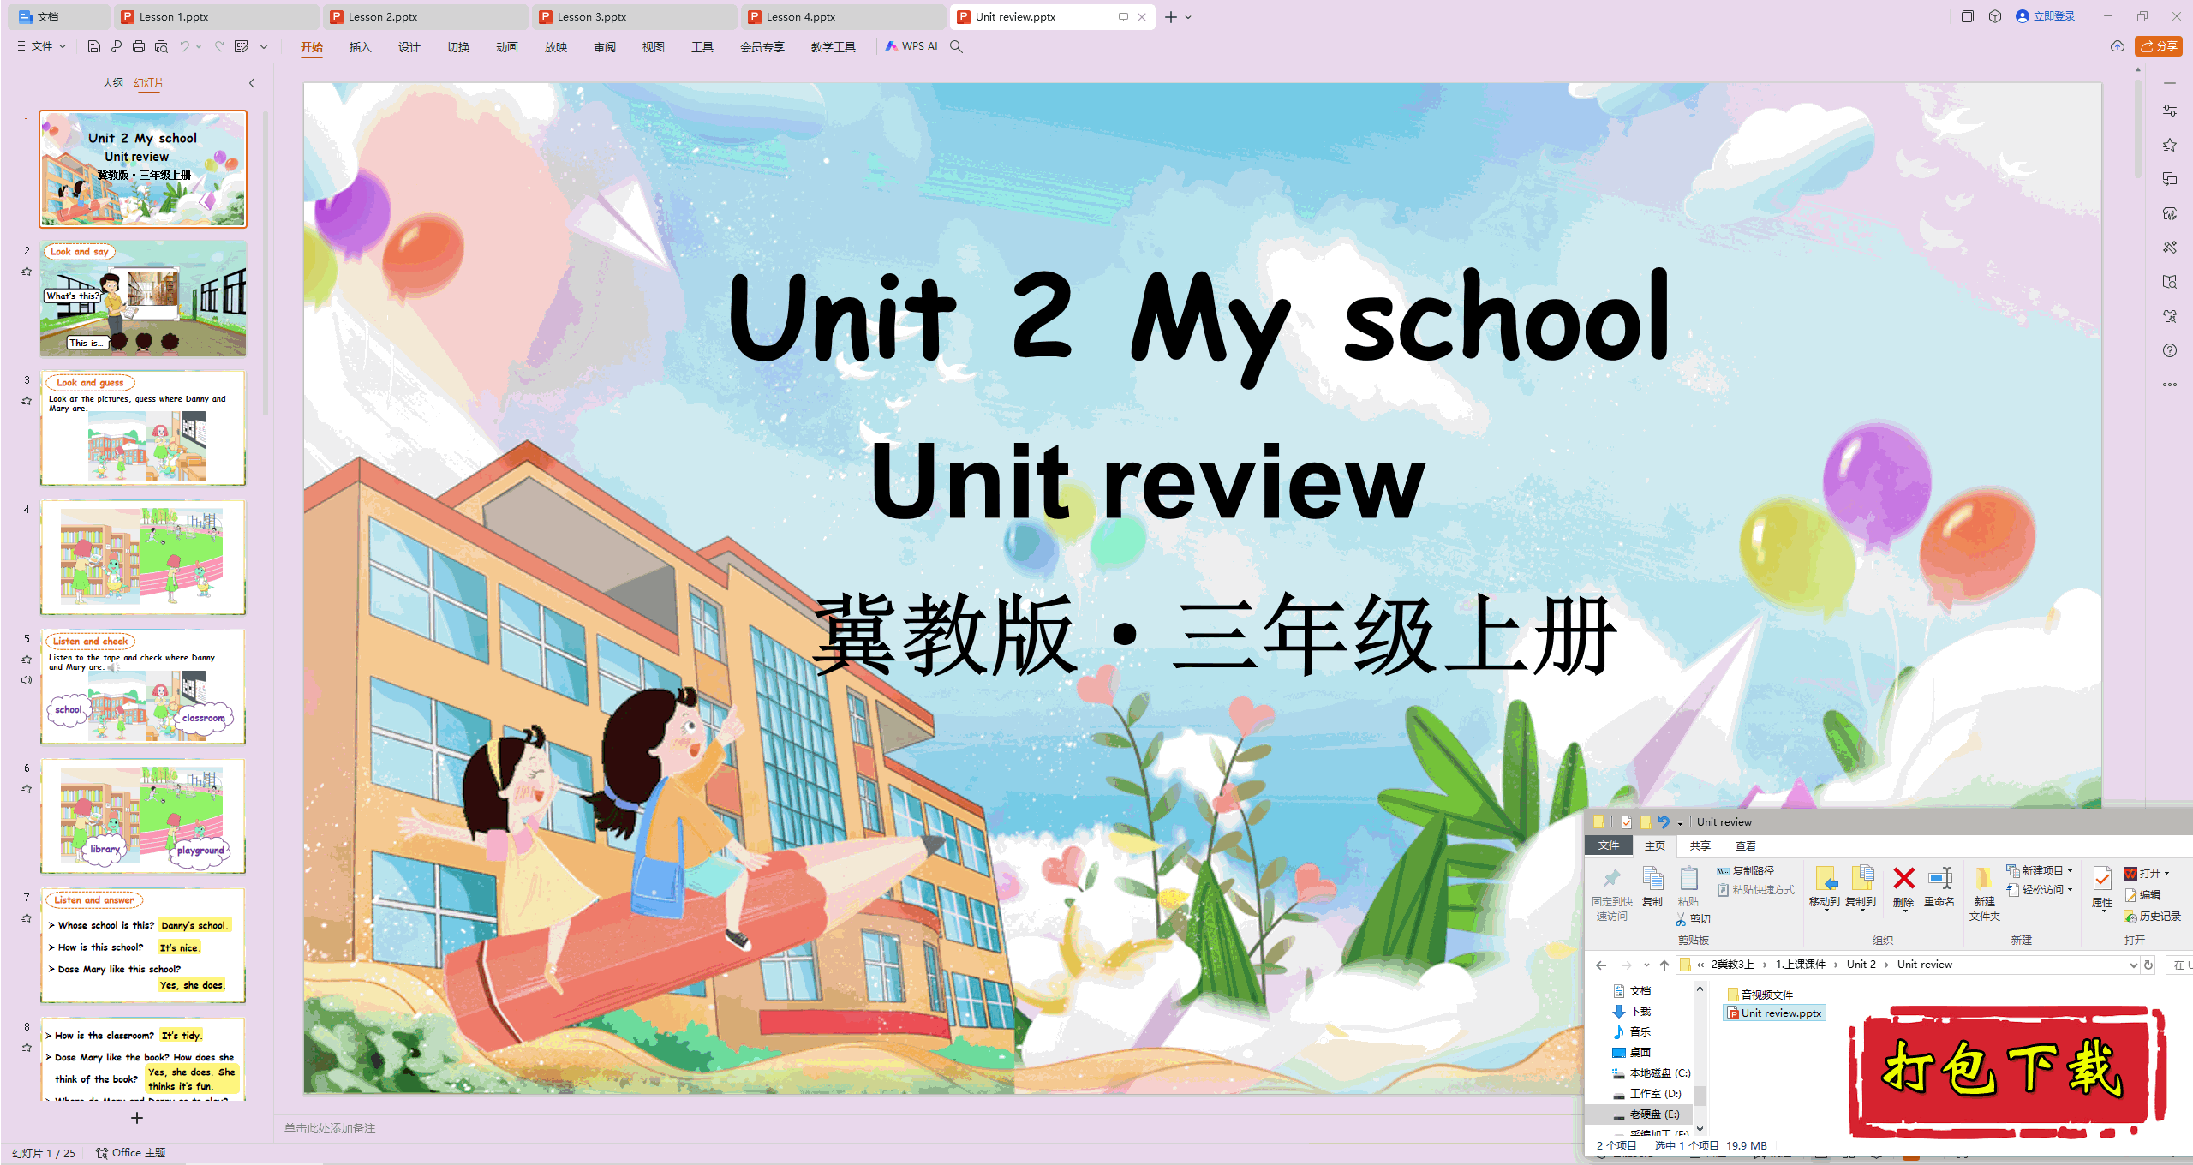Image resolution: width=2193 pixels, height=1165 pixels.
Task: Expand 新建项目 dropdown in Explorer
Action: (2070, 870)
